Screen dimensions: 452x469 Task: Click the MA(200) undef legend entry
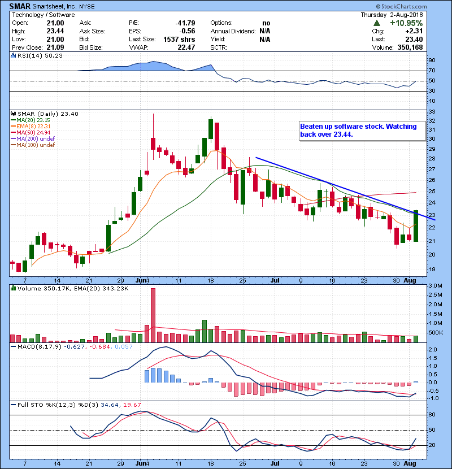click(x=33, y=139)
